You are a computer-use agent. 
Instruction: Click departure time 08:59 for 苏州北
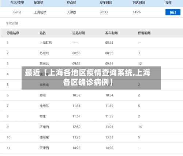109,53
